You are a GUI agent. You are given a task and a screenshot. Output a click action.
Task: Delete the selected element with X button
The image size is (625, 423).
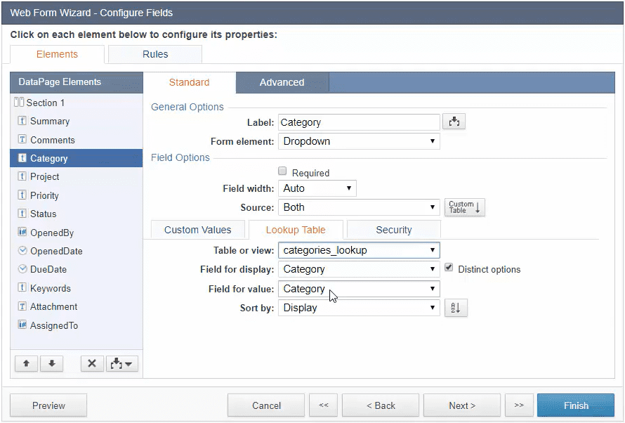click(92, 363)
